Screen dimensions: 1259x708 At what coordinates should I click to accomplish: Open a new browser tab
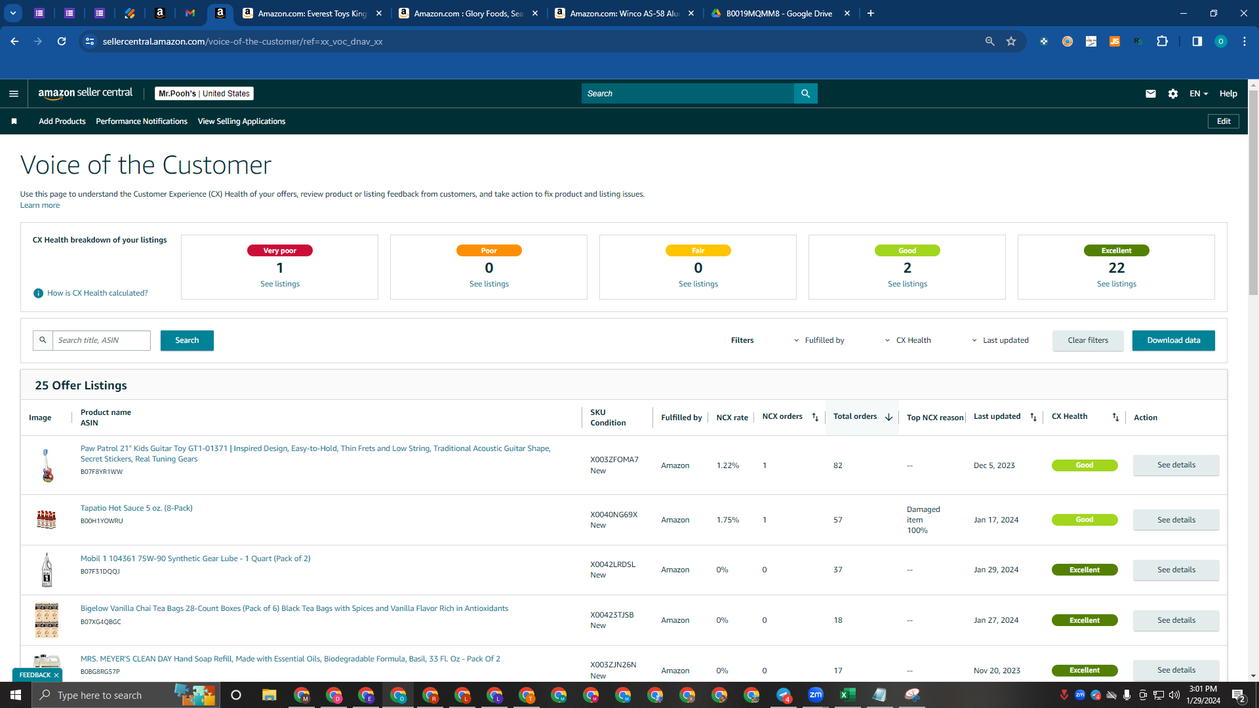[871, 13]
